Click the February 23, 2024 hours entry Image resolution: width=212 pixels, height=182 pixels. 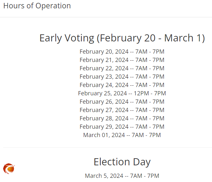pyautogui.click(x=122, y=77)
